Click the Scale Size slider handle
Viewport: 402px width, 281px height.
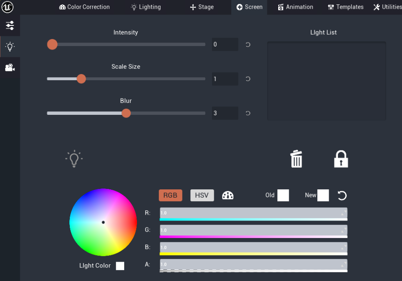tap(81, 79)
